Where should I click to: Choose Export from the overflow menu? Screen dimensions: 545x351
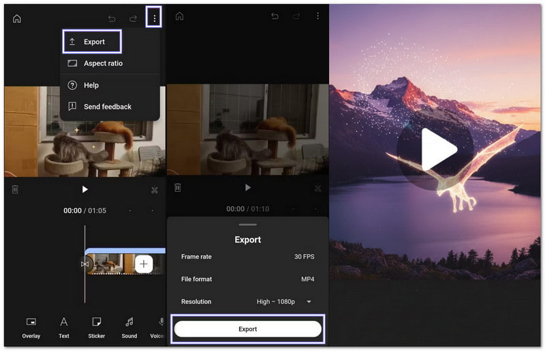click(92, 41)
